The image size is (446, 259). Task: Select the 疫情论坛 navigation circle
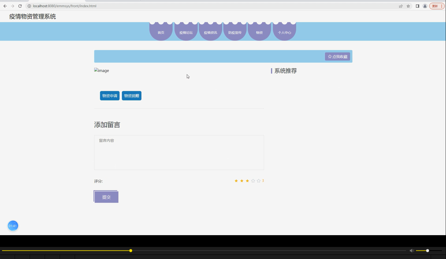186,32
